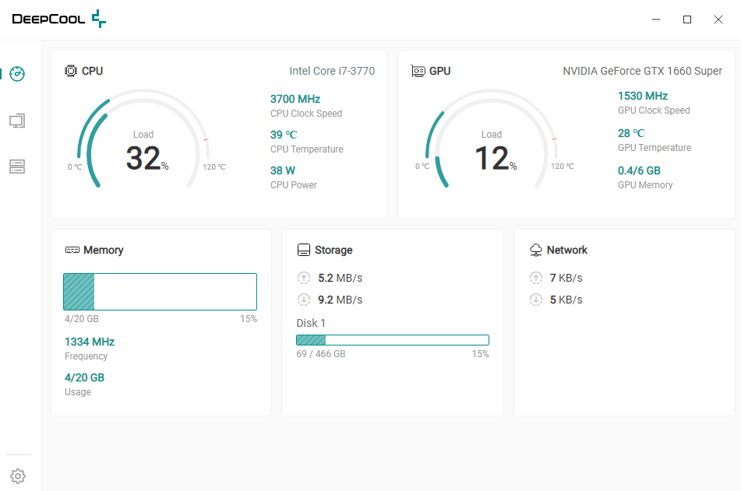Click the CPU card title

(92, 71)
